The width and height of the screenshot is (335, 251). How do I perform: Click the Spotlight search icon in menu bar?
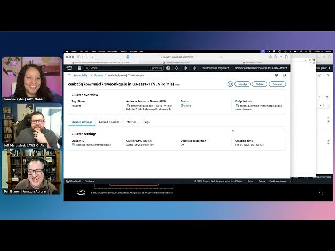pyautogui.click(x=306, y=51)
